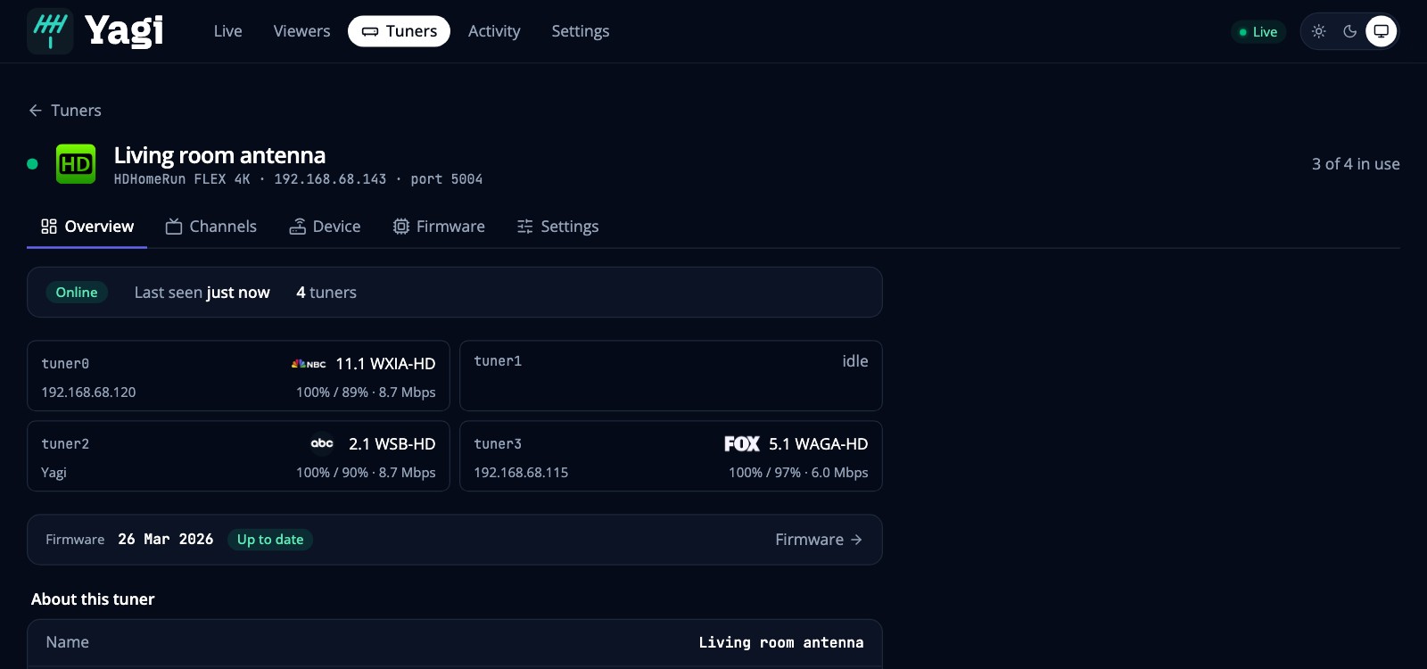Screen dimensions: 1427x669
Task: Click the 'About this tuner' heading
Action: [x=93, y=599]
